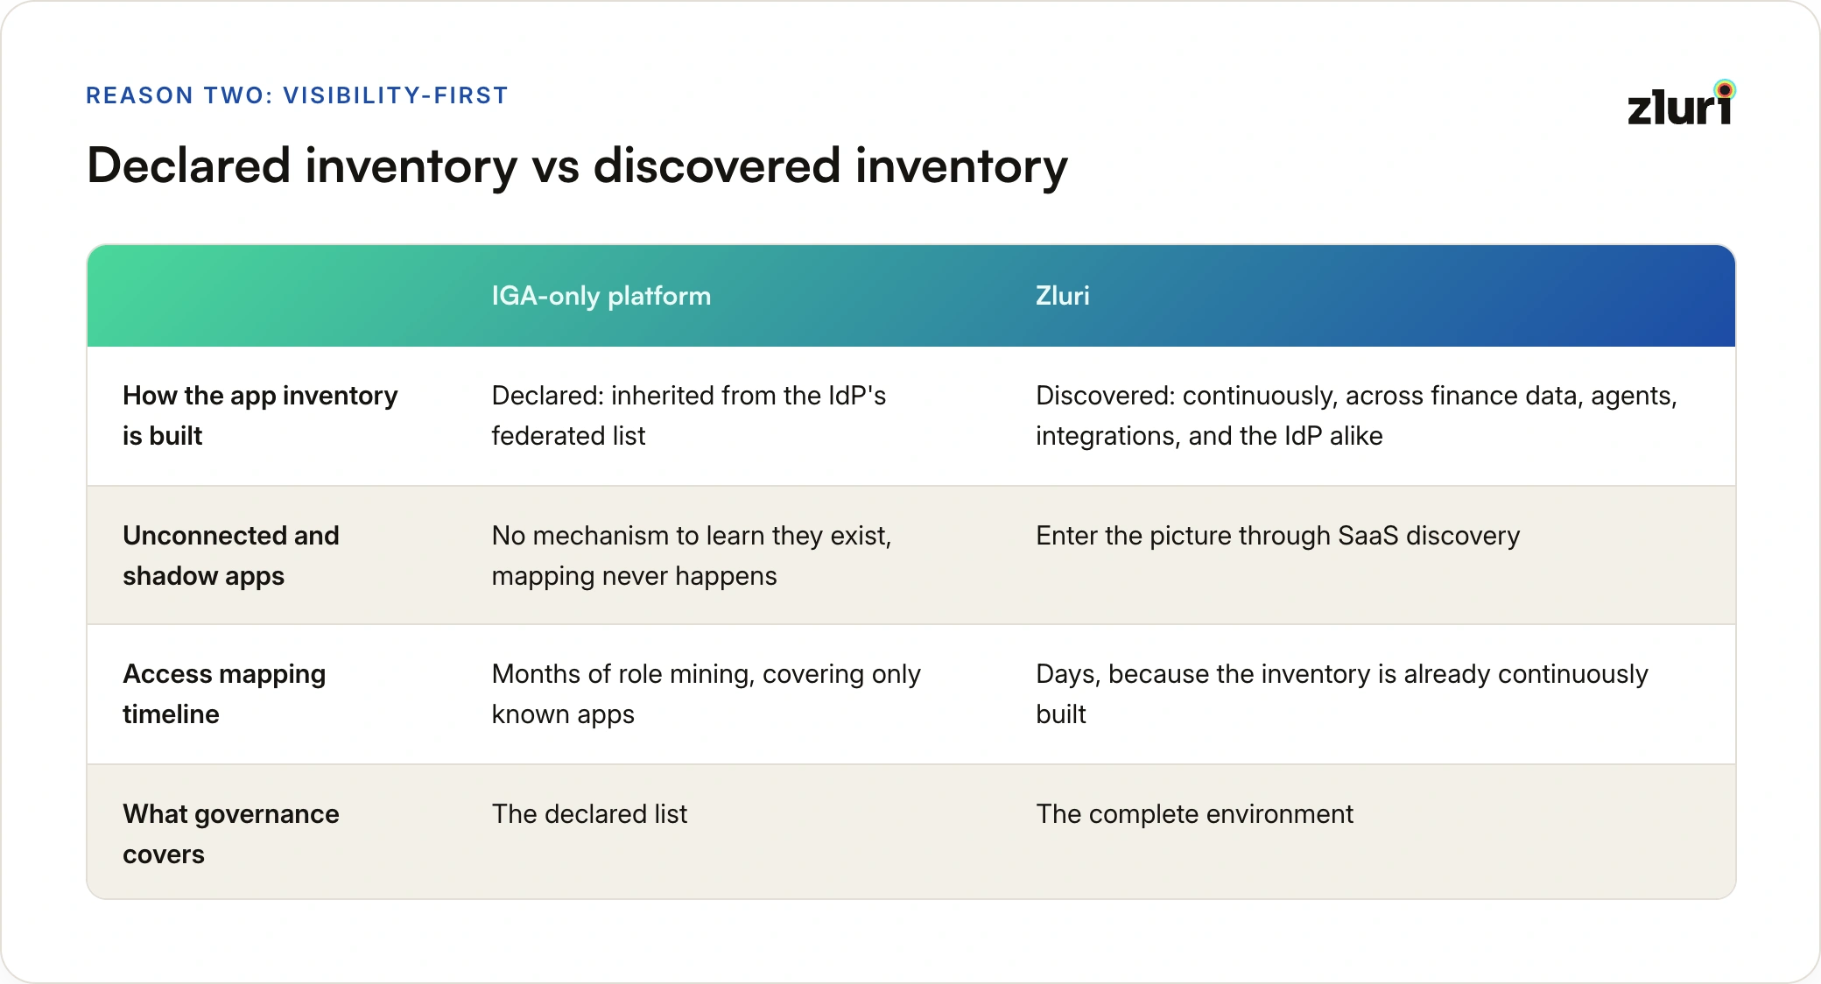Screen dimensions: 1821x984
Task: Select the 'Zluri' column header
Action: coord(1062,296)
